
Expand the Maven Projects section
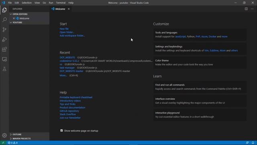click(x=29, y=139)
